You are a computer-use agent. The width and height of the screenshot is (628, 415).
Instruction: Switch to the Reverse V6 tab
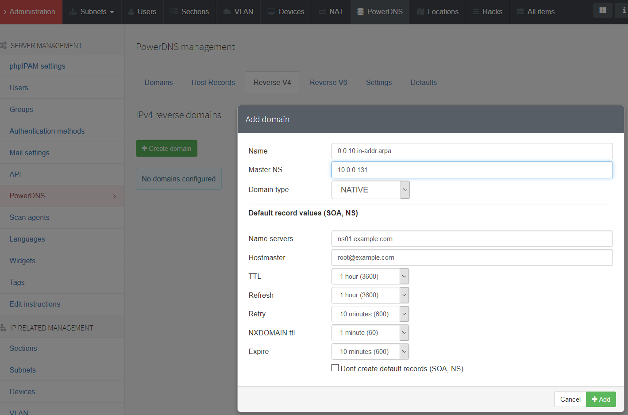[328, 83]
